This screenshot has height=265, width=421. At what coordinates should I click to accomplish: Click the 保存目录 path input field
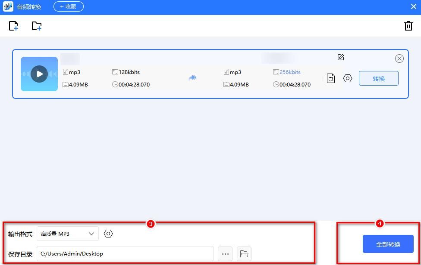125,254
